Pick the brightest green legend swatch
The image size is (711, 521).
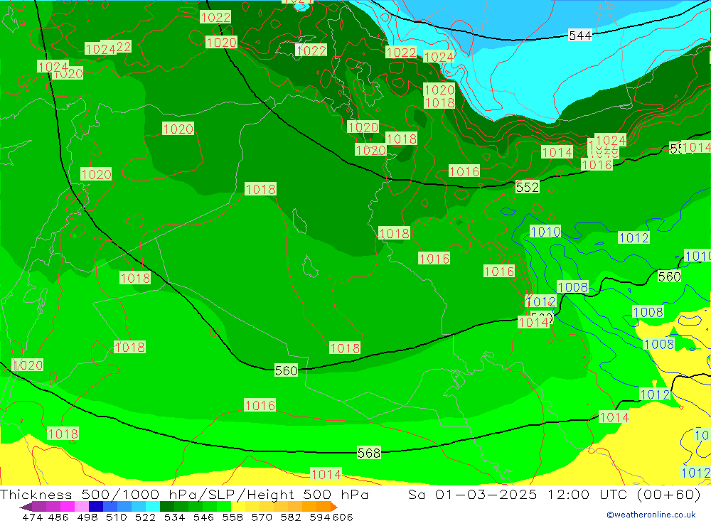(x=224, y=507)
